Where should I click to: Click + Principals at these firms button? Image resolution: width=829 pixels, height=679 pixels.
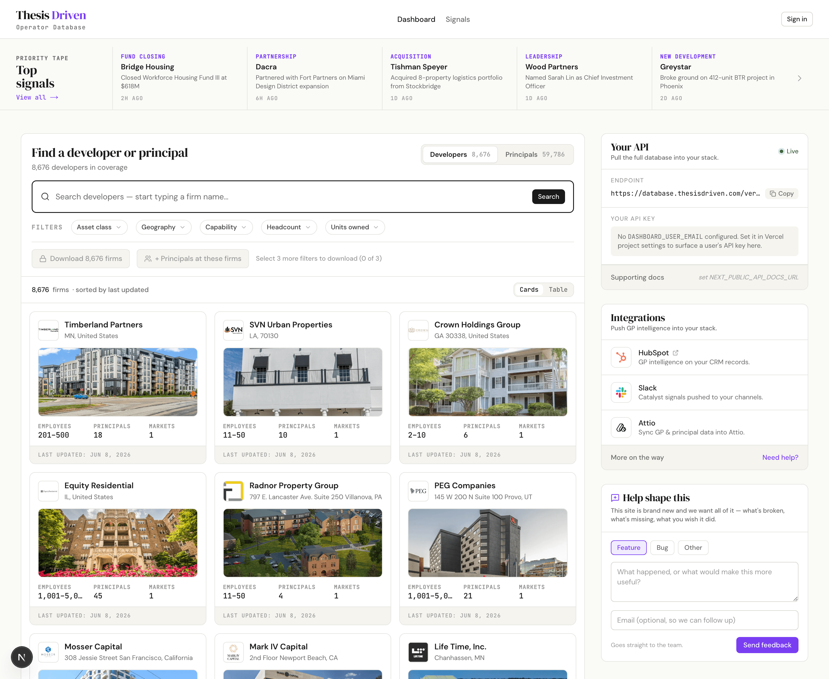pos(193,259)
